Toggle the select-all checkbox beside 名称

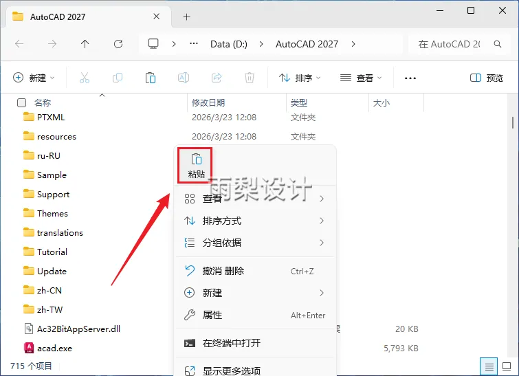(x=21, y=103)
